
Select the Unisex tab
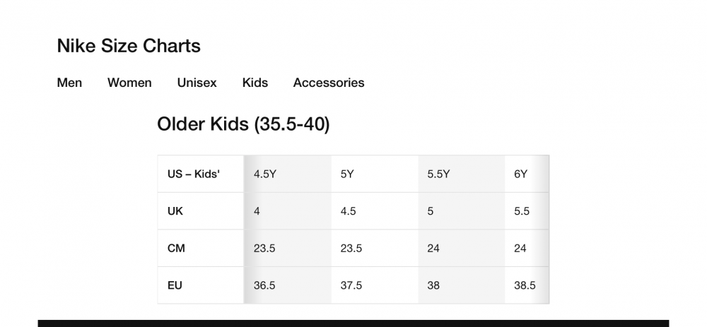(x=197, y=83)
